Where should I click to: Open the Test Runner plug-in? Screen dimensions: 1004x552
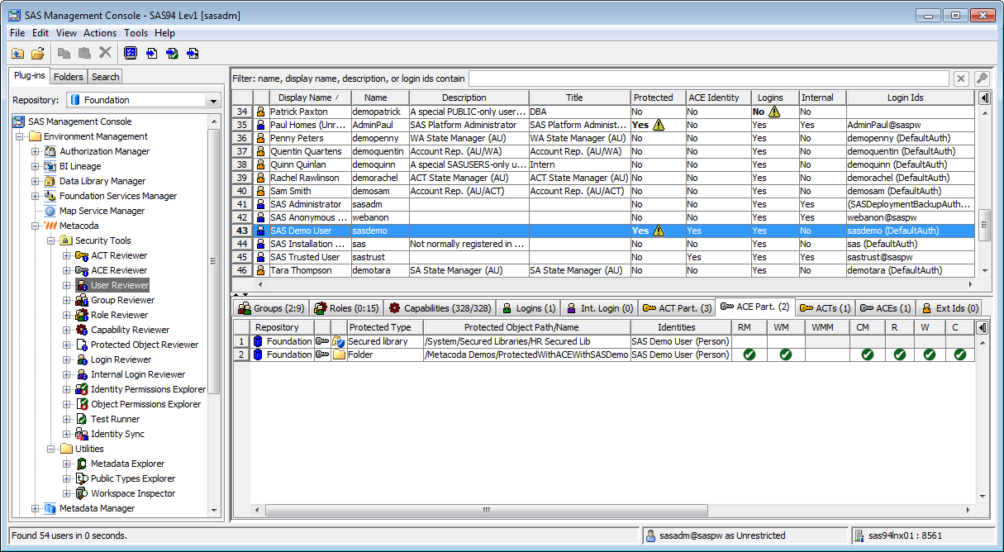[115, 419]
